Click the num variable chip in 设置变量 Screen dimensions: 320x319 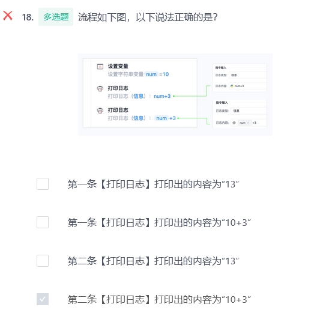click(x=151, y=74)
